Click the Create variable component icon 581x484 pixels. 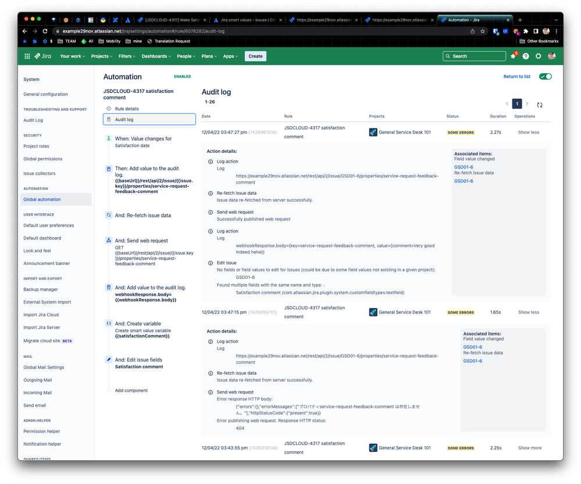point(109,323)
